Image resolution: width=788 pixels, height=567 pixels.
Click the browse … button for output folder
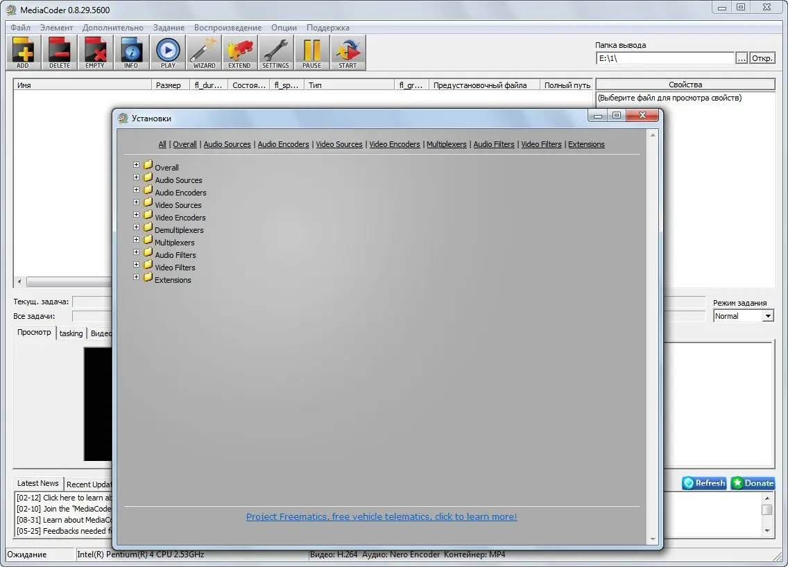742,58
